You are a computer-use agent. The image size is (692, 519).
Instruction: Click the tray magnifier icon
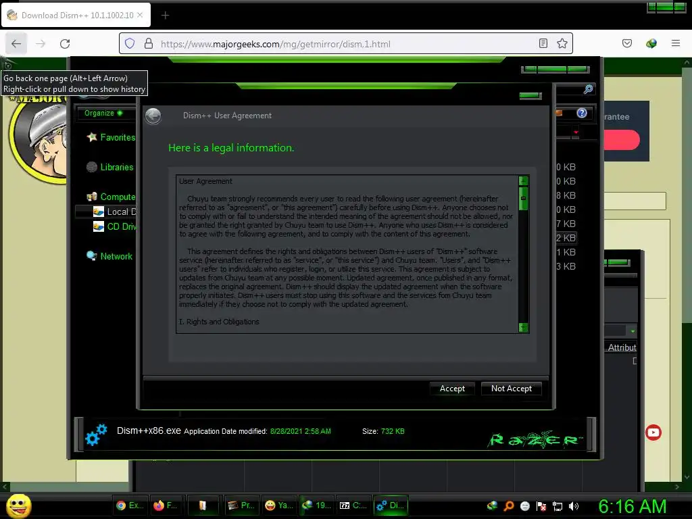pyautogui.click(x=509, y=505)
